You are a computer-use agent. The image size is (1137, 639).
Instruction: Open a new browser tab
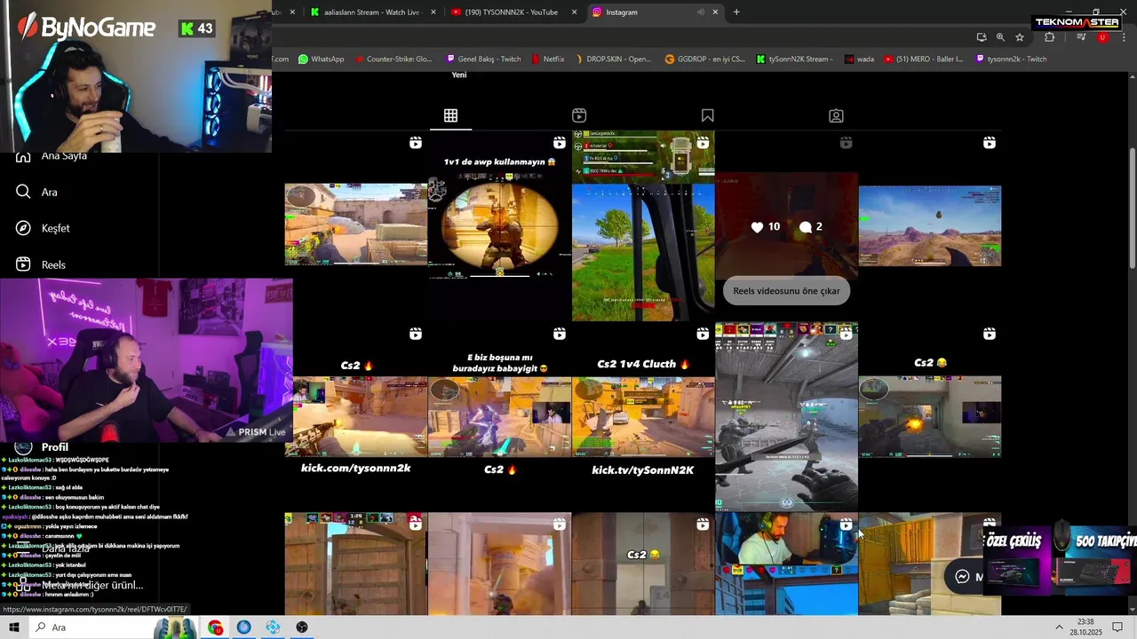point(736,12)
